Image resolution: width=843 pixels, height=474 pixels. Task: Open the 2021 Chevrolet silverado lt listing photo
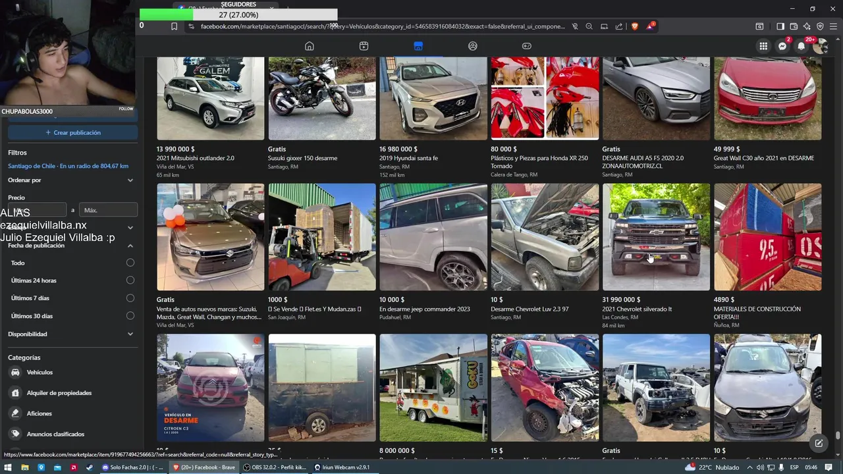[656, 237]
